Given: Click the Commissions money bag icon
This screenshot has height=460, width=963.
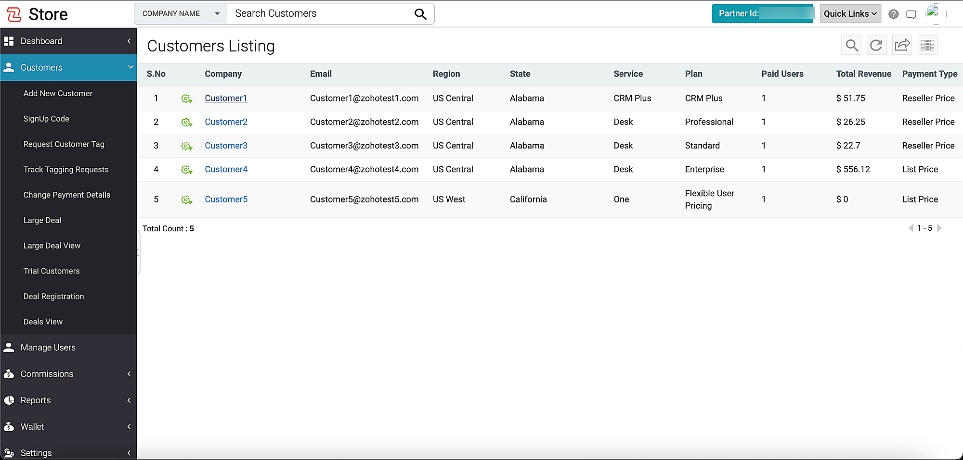Looking at the screenshot, I should point(9,374).
